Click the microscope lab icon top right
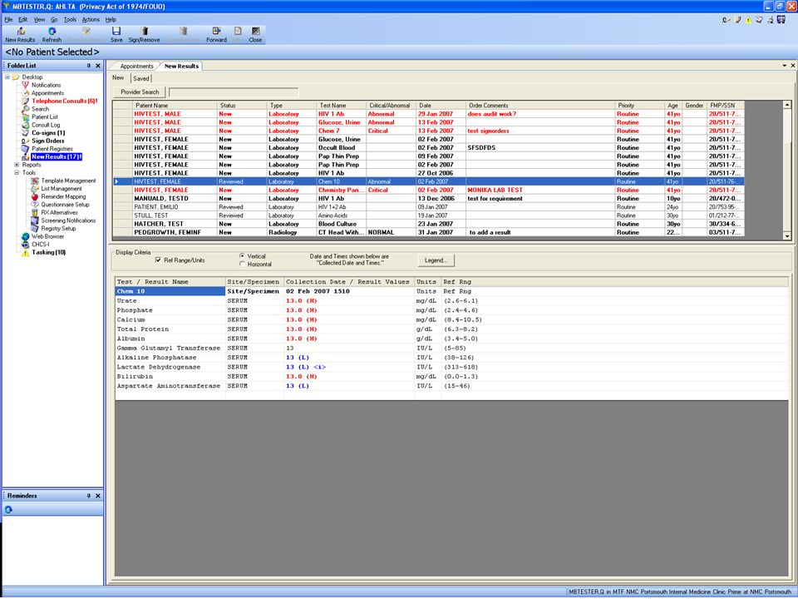Viewport: 798px width, 599px height. click(x=771, y=20)
